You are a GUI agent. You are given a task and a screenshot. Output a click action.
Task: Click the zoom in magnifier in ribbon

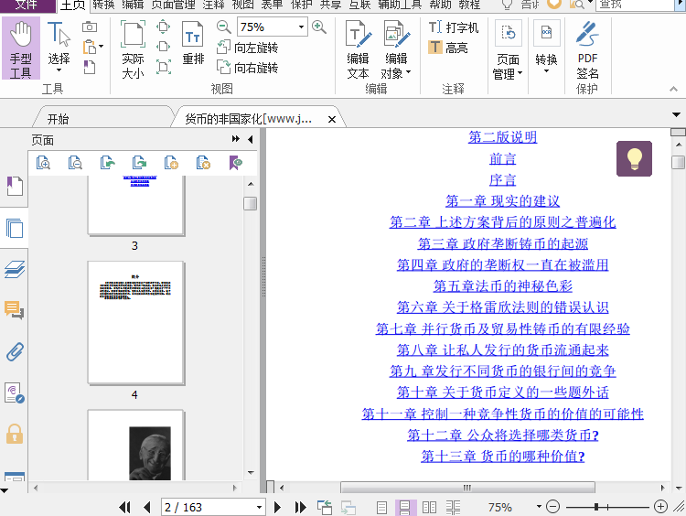pos(319,27)
